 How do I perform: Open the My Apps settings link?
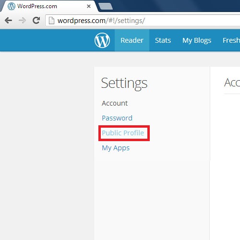click(116, 148)
